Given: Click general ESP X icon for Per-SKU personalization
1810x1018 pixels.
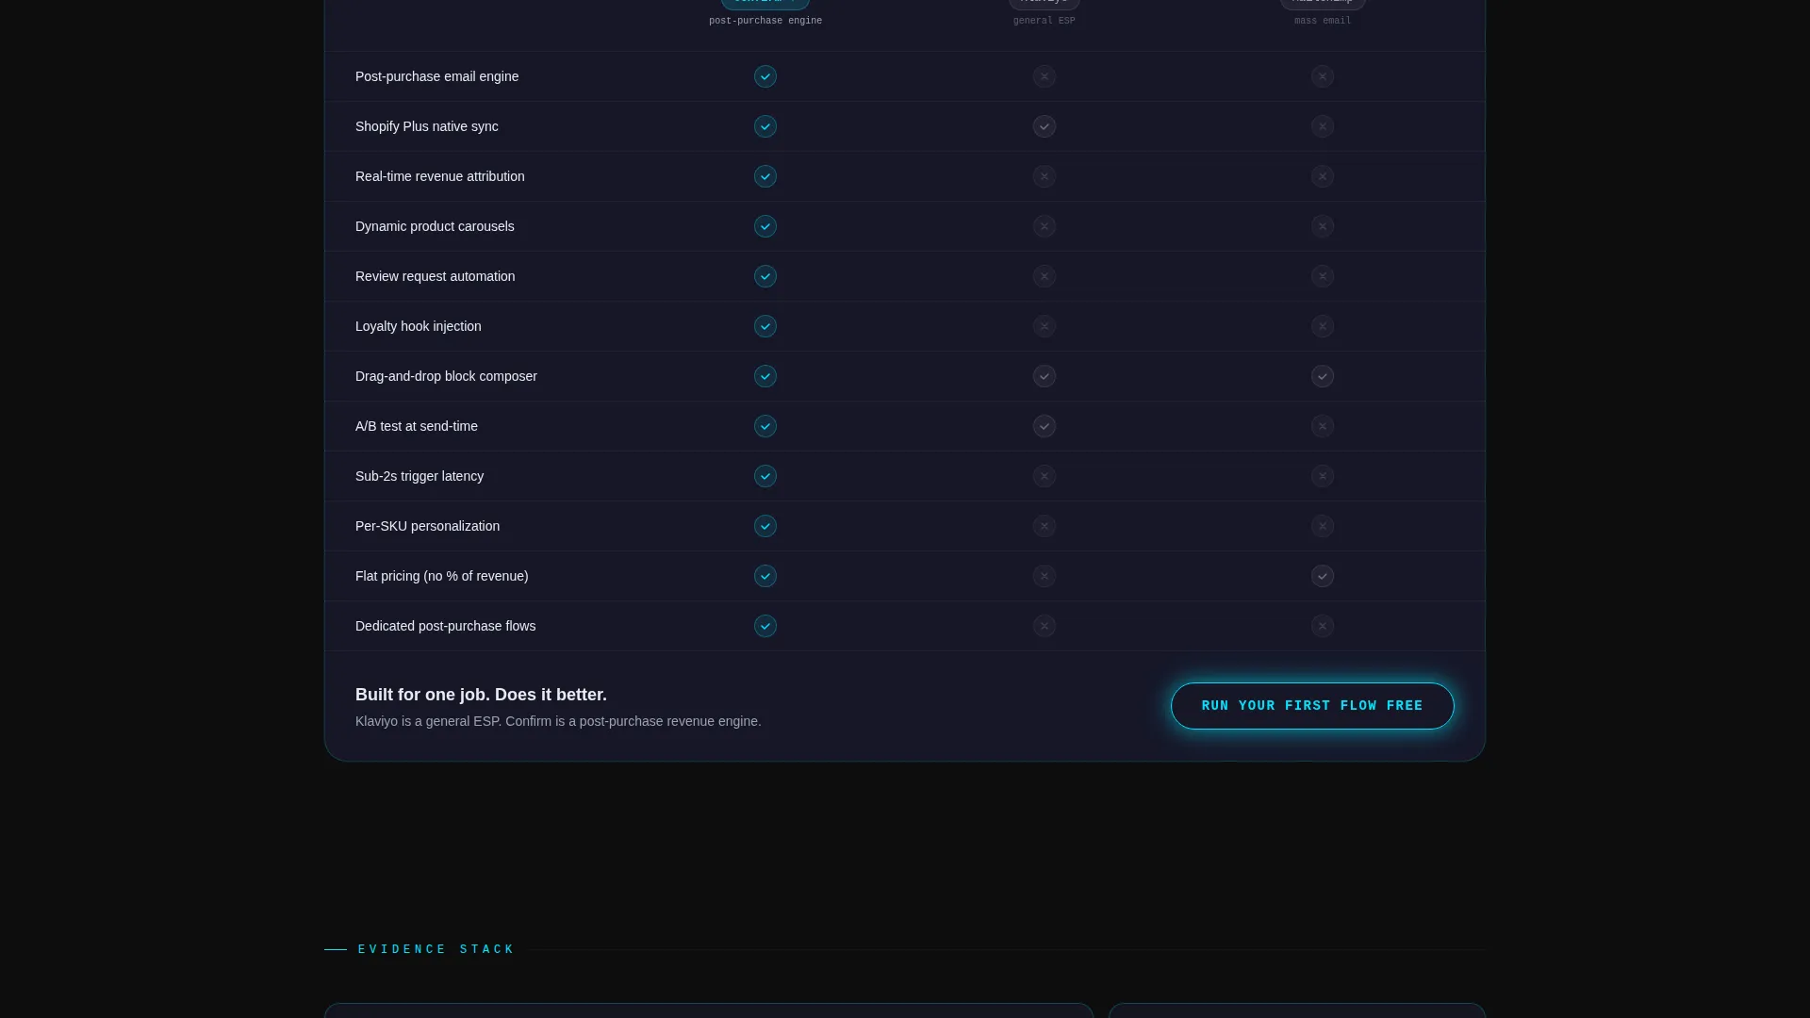Looking at the screenshot, I should [x=1044, y=526].
